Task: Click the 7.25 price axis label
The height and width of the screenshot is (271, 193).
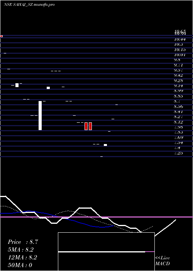Action: pyautogui.click(x=178, y=153)
